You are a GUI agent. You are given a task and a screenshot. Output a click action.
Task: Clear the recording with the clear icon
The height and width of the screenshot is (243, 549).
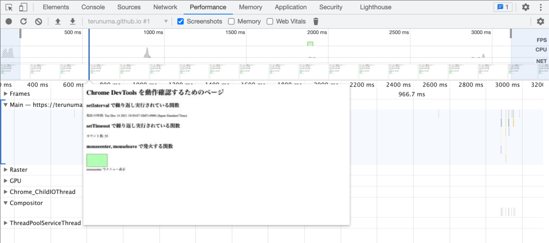39,21
